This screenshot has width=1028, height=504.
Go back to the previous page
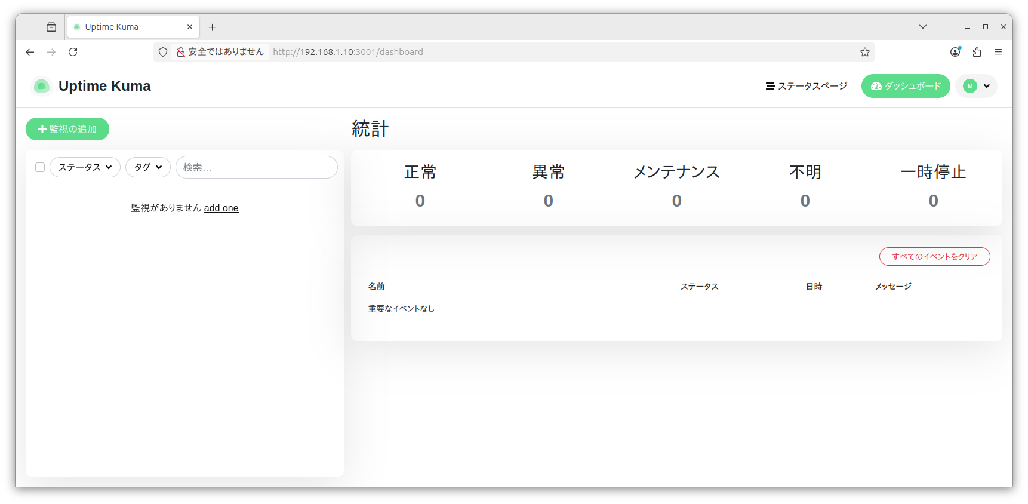tap(30, 52)
